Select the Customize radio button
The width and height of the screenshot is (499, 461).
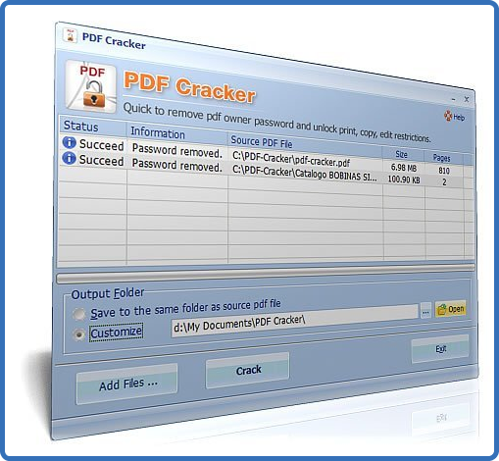click(x=78, y=334)
